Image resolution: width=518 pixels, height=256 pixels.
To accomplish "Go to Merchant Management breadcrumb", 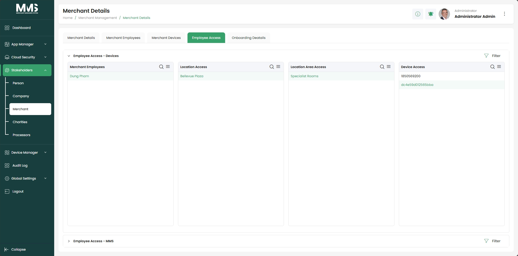I will tap(98, 18).
